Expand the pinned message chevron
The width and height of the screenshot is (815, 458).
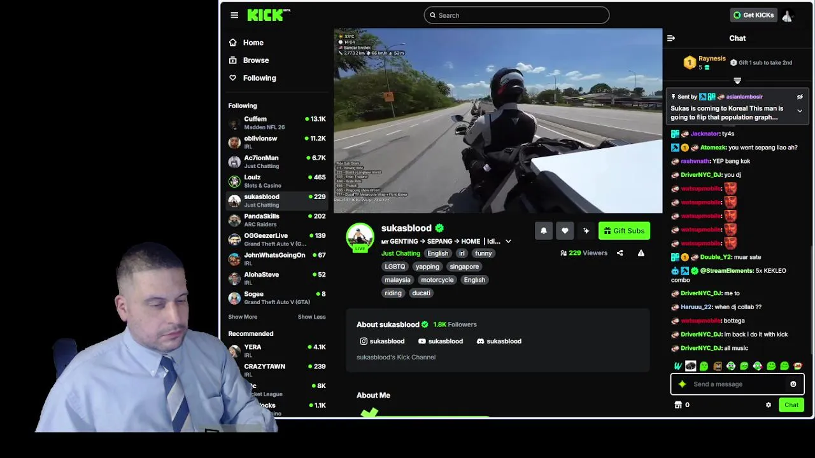click(x=800, y=111)
